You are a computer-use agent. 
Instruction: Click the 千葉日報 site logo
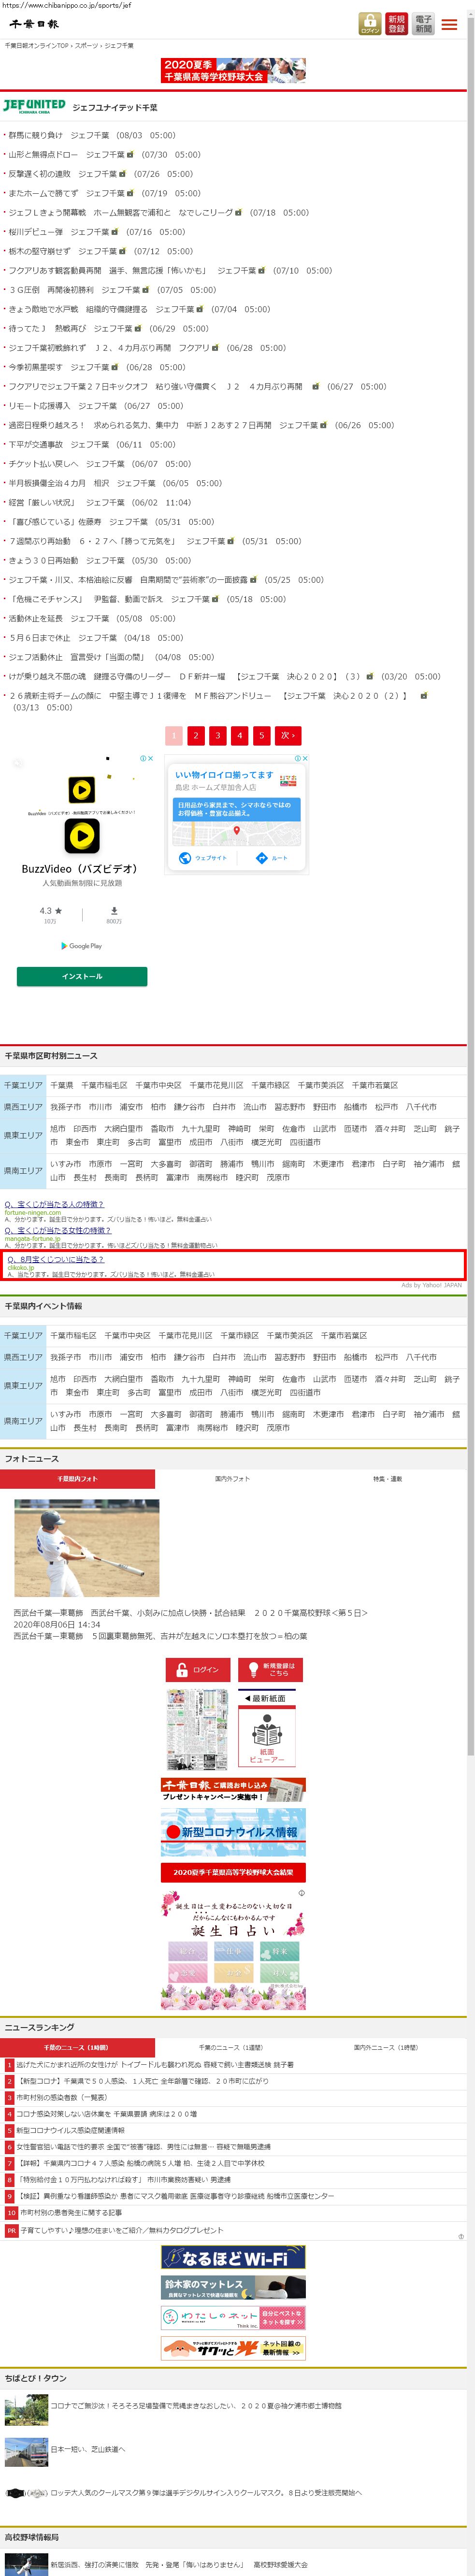[x=35, y=24]
